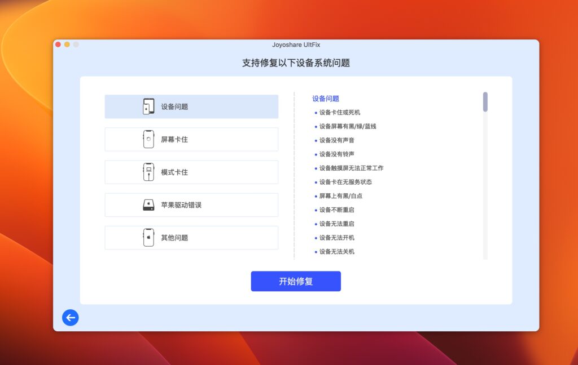Choose 设备卡在无服务状态 from the list
Viewport: 578px width, 365px height.
345,182
